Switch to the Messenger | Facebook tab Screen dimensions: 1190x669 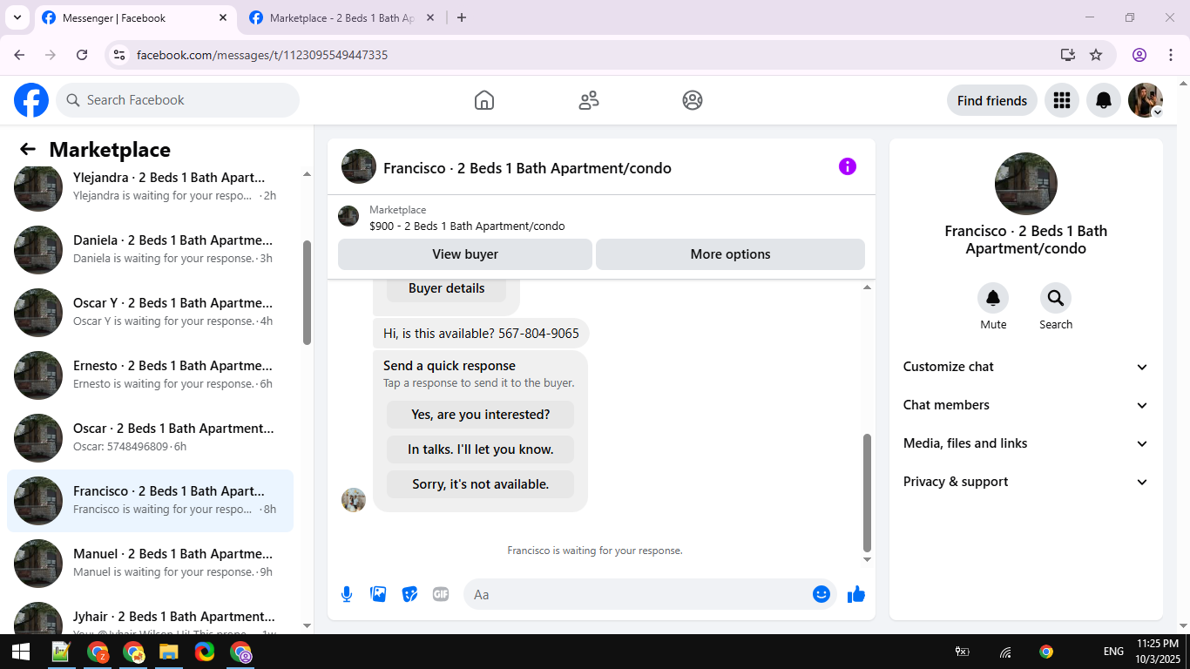pos(135,18)
